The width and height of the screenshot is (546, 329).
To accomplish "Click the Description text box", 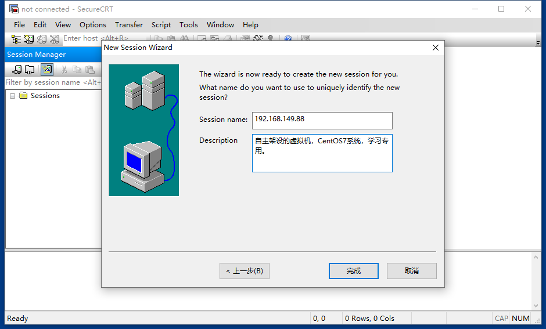I will tap(322, 153).
